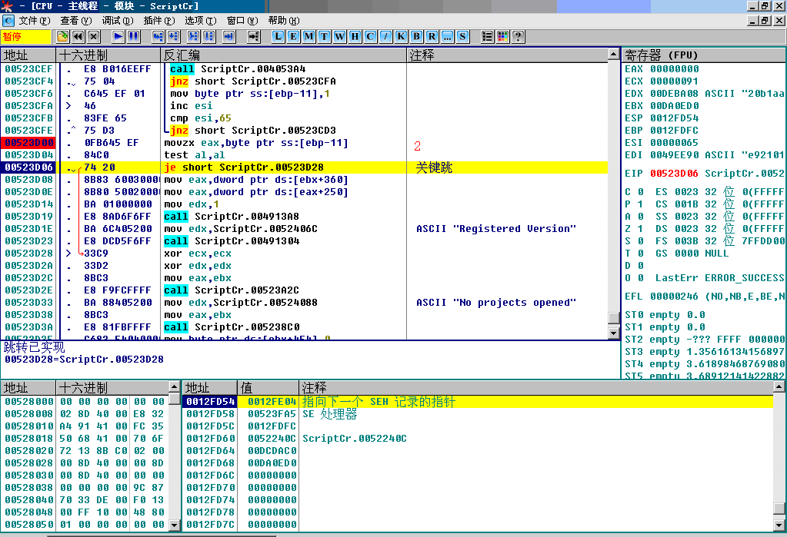
Task: Open the 选项(T) menu
Action: (200, 21)
